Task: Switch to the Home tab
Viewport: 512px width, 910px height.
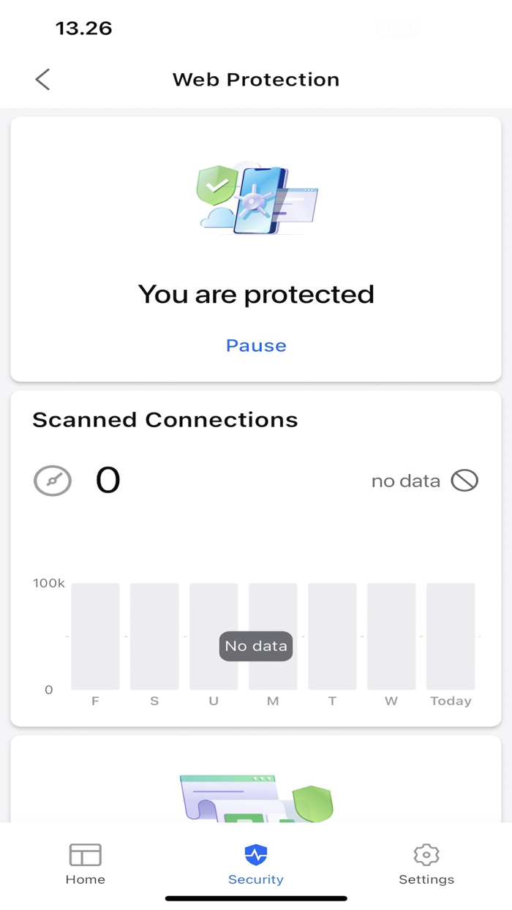Action: coord(85,863)
